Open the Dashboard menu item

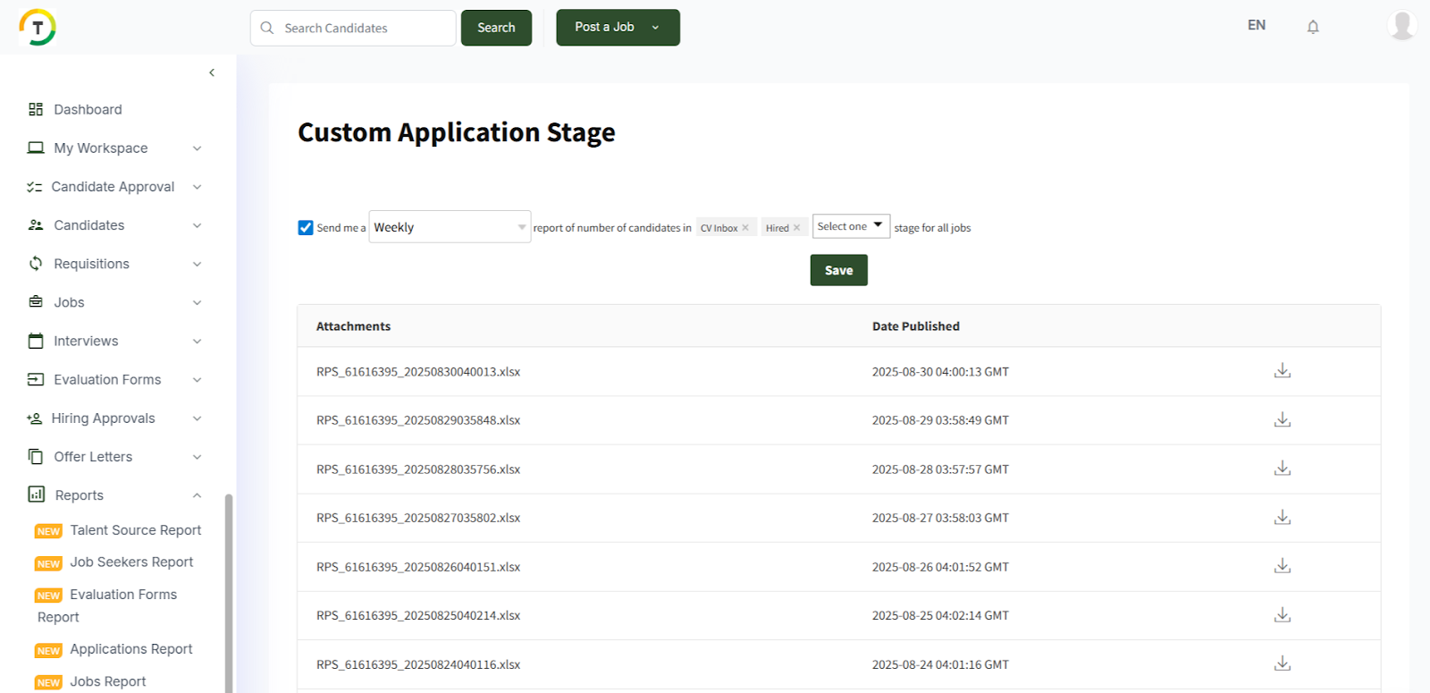point(88,109)
